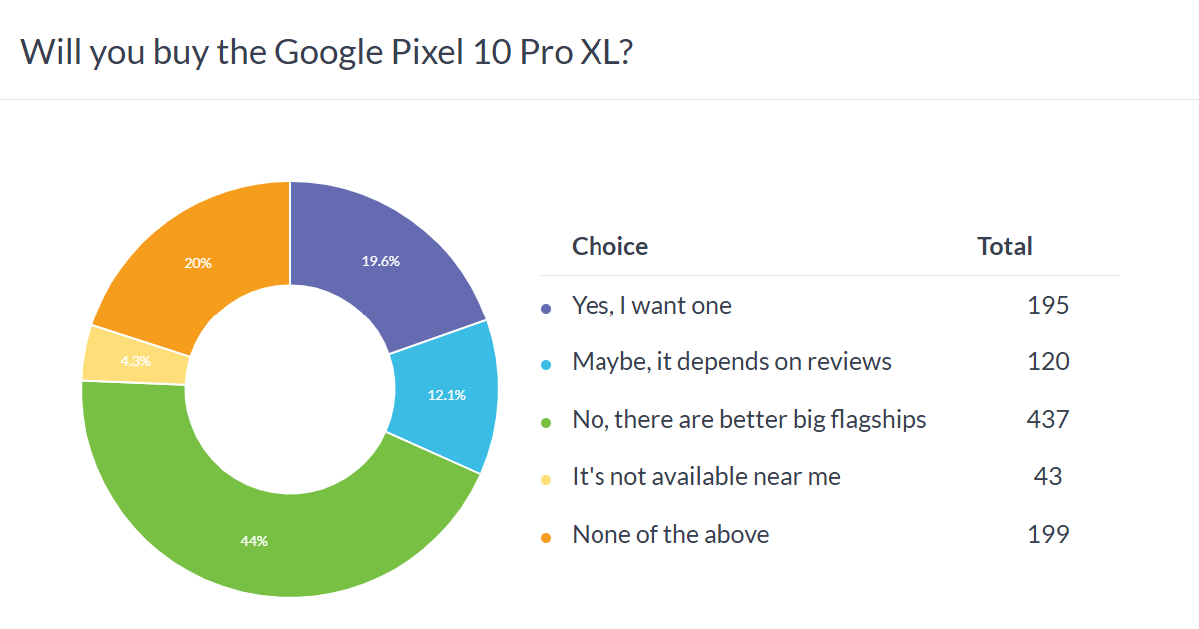Viewport: 1199px width, 629px height.
Task: Click the 437 total value
Action: tap(1048, 420)
